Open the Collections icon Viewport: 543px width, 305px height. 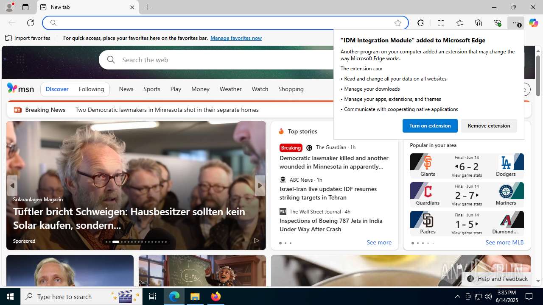click(x=479, y=23)
